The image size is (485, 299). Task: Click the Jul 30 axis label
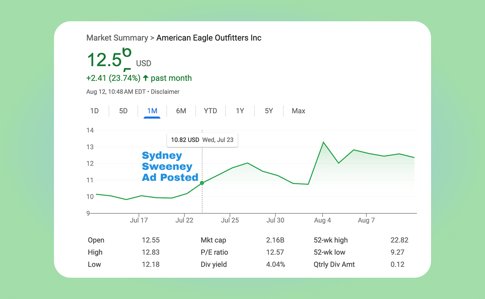pyautogui.click(x=275, y=220)
